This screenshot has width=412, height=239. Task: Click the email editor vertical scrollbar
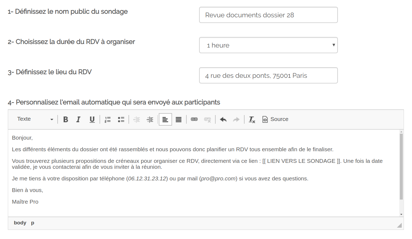click(401, 166)
